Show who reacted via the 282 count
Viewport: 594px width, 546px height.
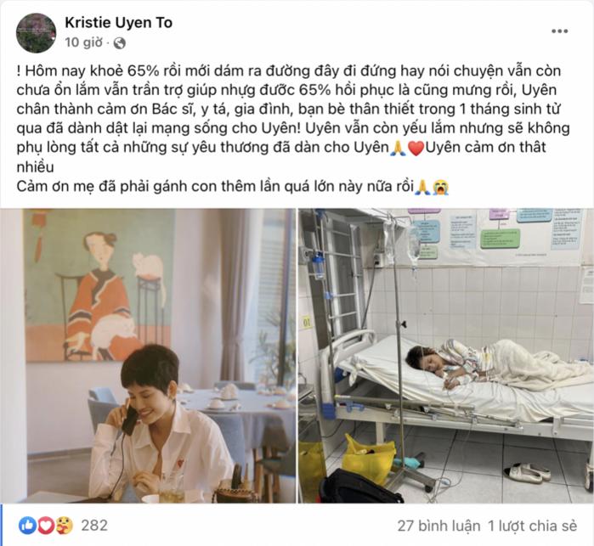(94, 525)
